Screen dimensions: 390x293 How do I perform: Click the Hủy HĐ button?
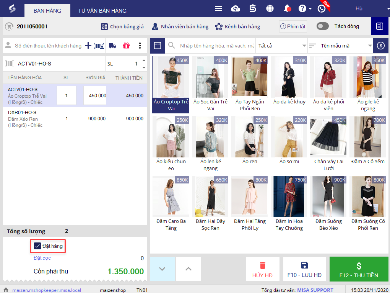point(262,269)
